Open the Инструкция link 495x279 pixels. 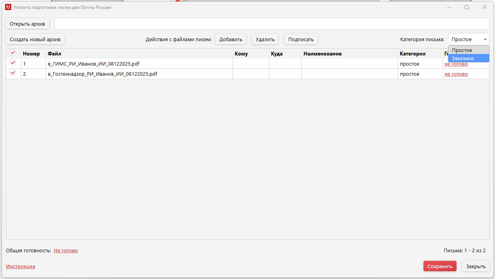pyautogui.click(x=20, y=266)
